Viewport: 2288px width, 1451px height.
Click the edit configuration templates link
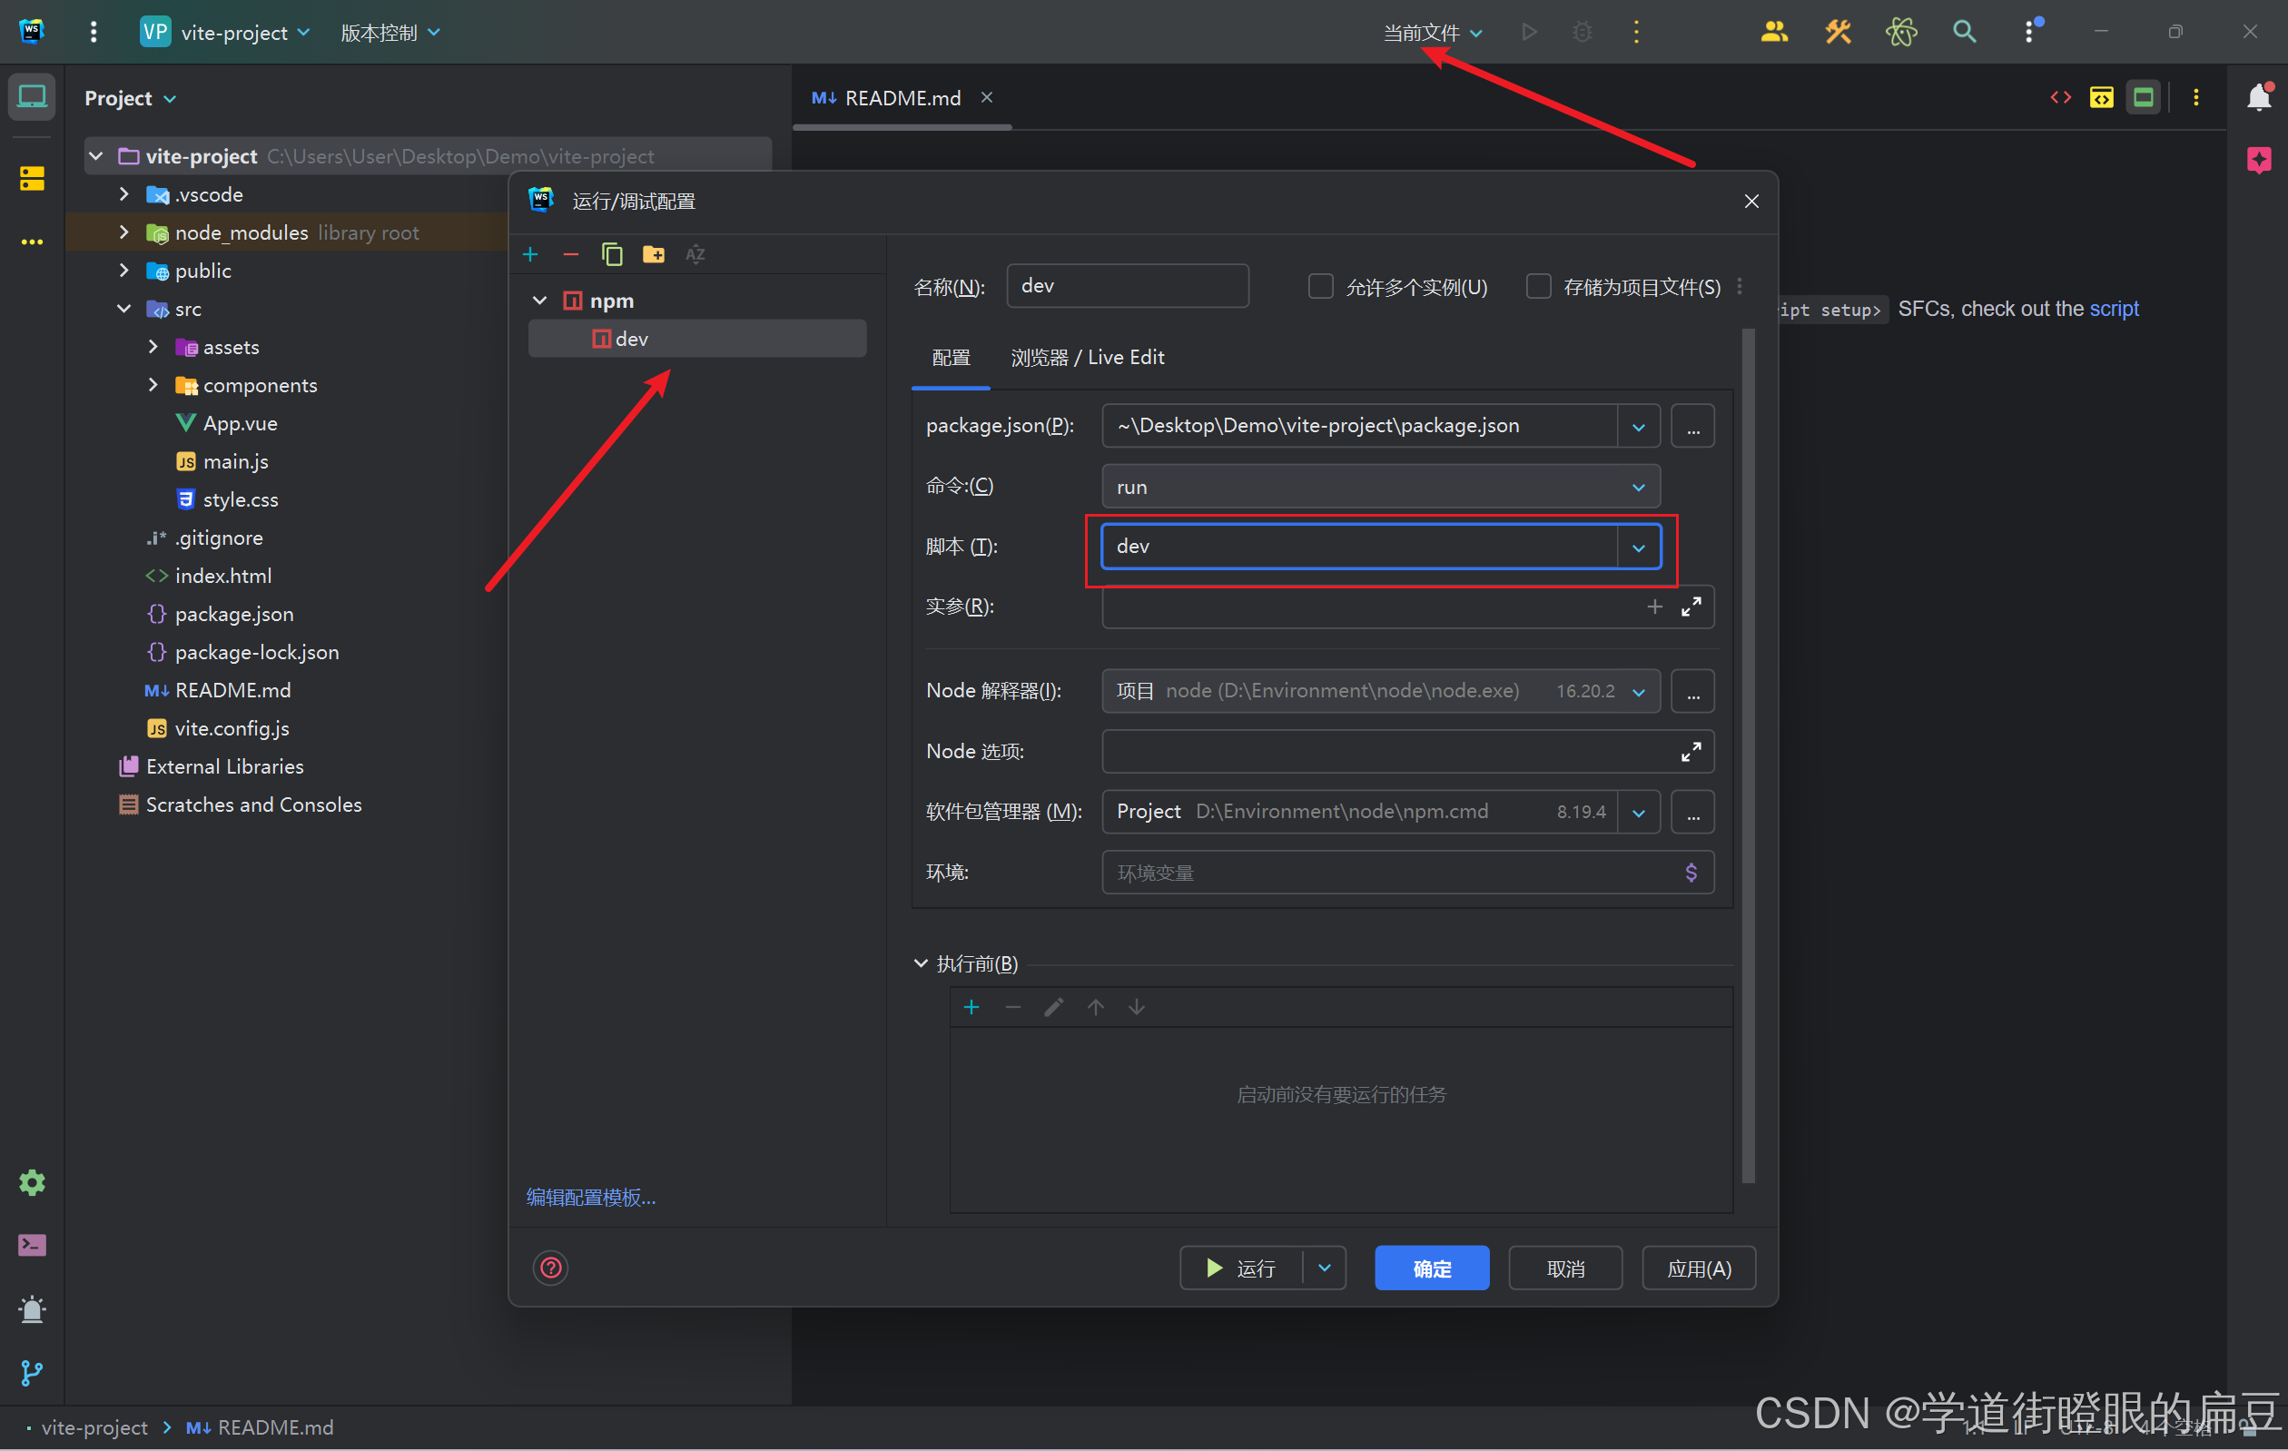tap(591, 1197)
